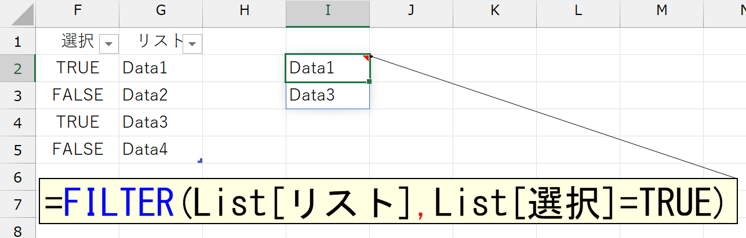The width and height of the screenshot is (746, 238).
Task: Click the red comment indicator on cell I2
Action: point(366,57)
